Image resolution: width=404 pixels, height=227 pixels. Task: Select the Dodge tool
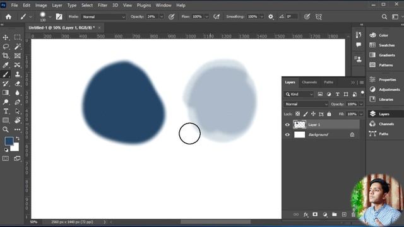[x=6, y=102]
